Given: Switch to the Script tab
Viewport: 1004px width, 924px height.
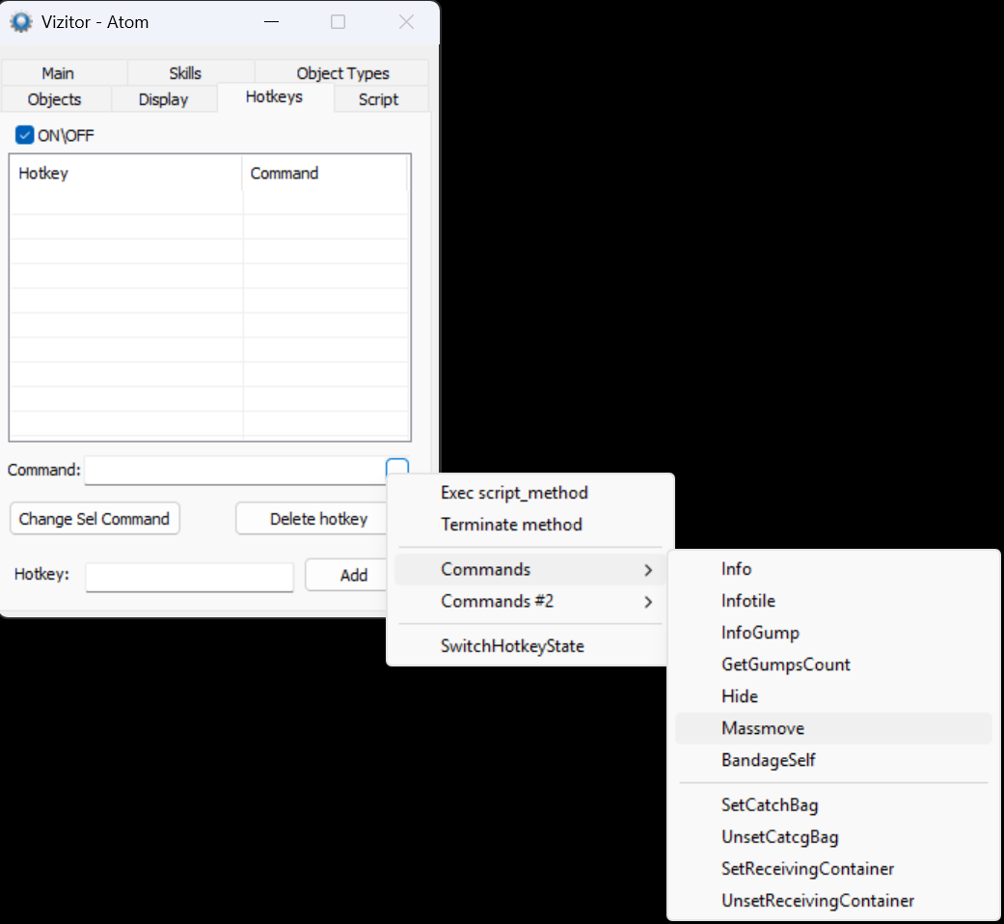Looking at the screenshot, I should click(378, 99).
